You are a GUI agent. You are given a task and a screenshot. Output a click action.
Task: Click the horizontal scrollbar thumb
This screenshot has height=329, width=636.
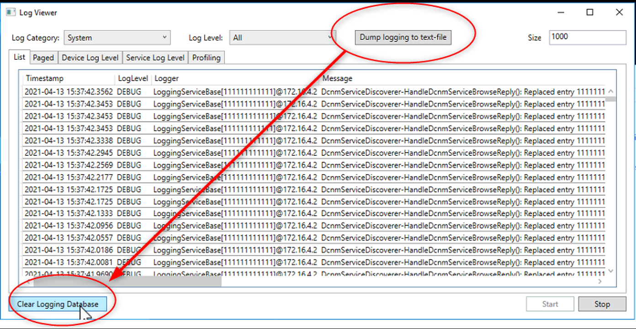(127, 282)
